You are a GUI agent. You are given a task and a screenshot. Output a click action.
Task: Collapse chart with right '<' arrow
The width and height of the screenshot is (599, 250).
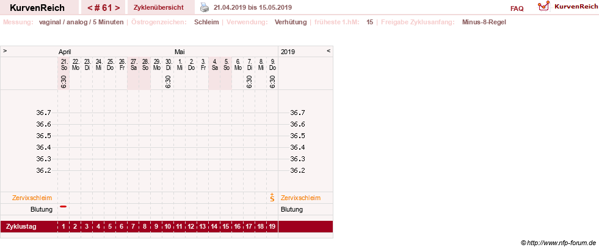click(x=329, y=51)
